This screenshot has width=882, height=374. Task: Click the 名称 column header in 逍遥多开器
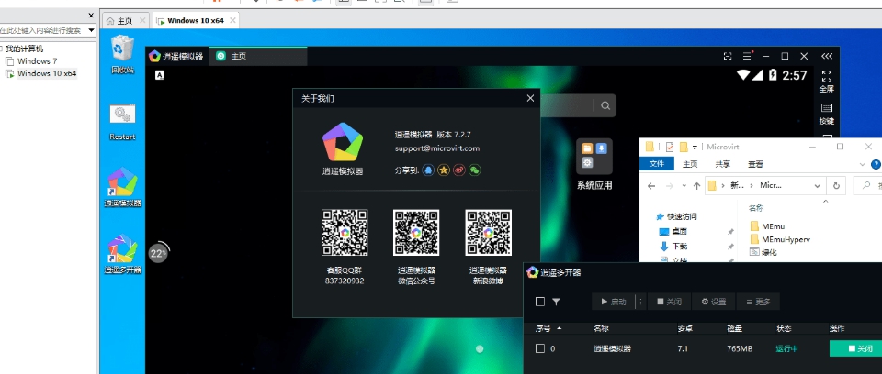pyautogui.click(x=601, y=328)
